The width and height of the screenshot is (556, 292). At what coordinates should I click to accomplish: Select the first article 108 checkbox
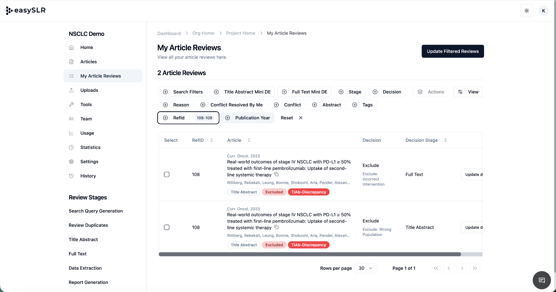click(167, 175)
